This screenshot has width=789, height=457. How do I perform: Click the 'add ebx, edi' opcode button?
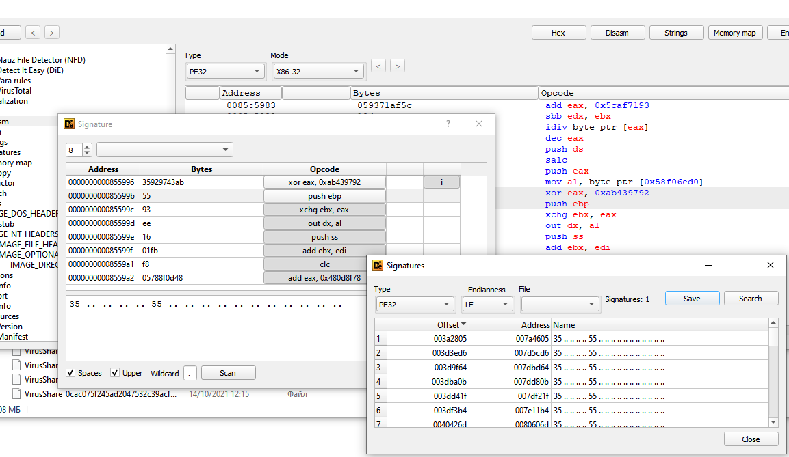coord(324,250)
